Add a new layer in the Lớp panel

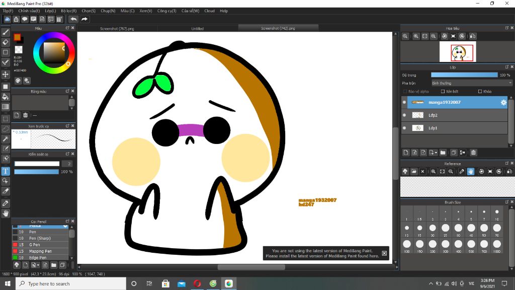pos(406,153)
